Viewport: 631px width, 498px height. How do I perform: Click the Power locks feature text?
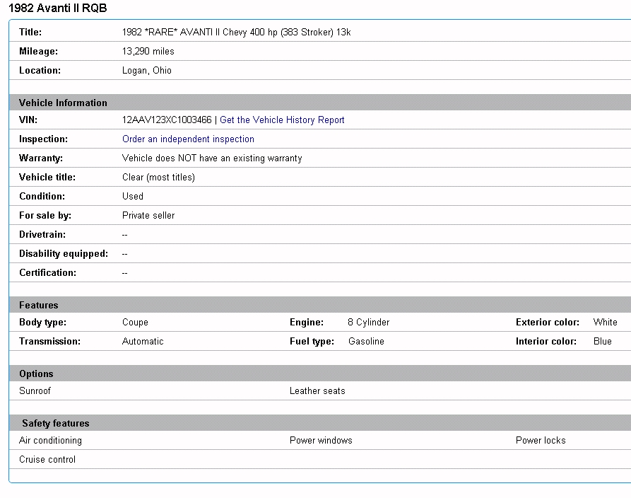(x=541, y=441)
